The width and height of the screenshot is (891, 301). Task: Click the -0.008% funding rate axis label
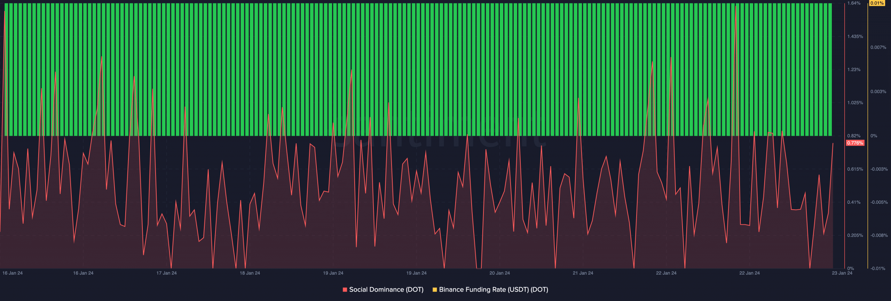(879, 235)
